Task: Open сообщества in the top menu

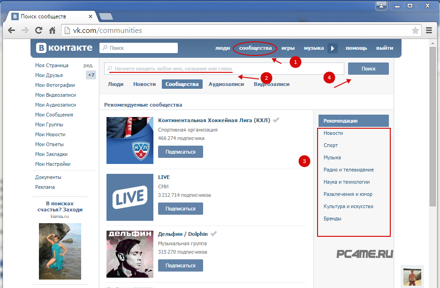Action: point(255,48)
